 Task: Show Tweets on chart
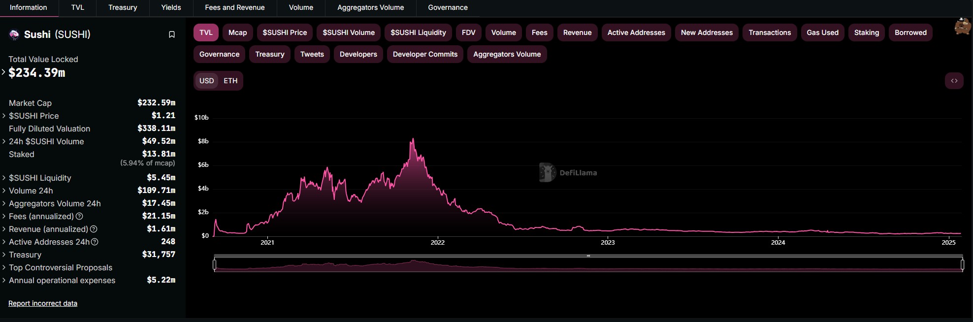tap(312, 54)
